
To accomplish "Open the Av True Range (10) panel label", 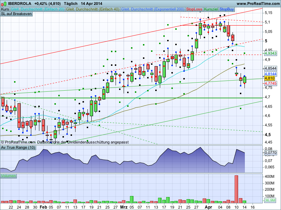I will click(x=18, y=148).
